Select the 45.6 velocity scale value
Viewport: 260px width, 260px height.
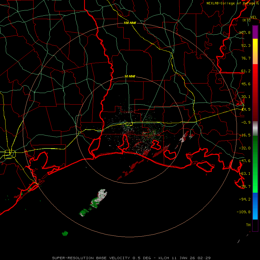coord(246,84)
